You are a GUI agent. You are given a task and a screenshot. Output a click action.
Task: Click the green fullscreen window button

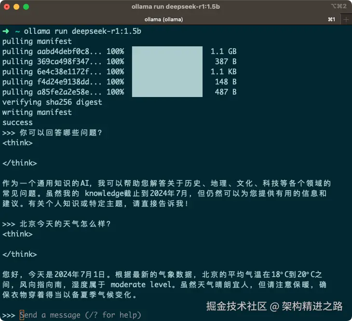pyautogui.click(x=26, y=7)
